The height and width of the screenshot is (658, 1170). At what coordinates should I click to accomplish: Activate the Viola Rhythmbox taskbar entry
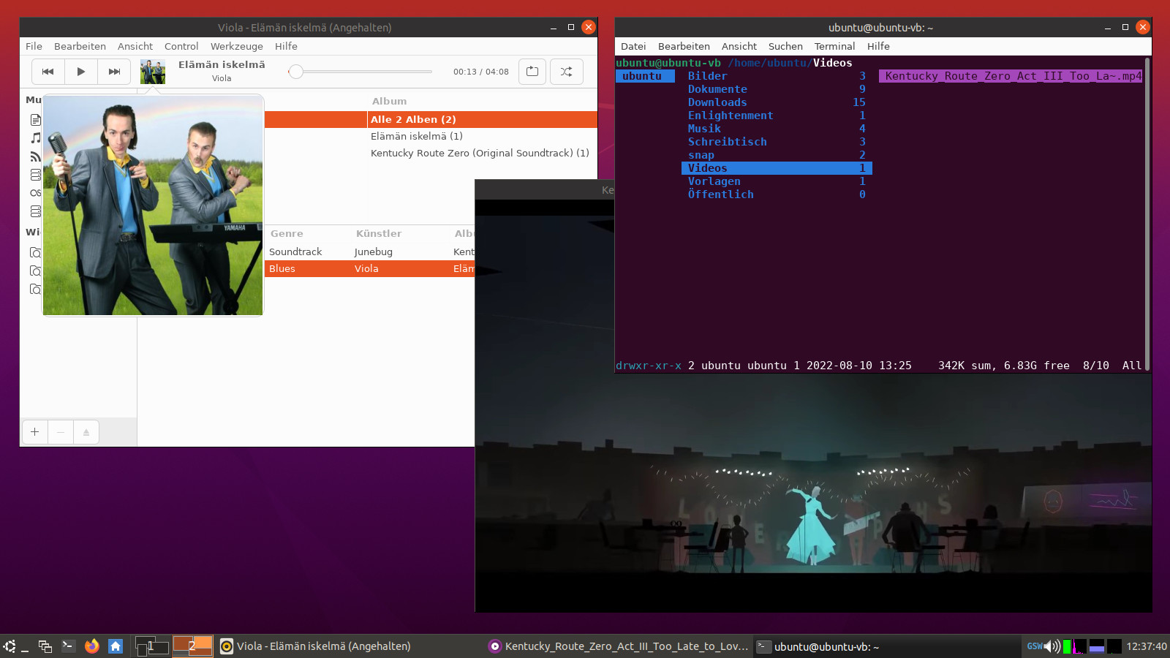click(350, 646)
